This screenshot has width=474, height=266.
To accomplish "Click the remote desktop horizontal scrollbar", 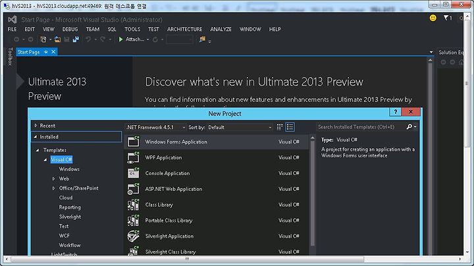I will [x=187, y=259].
